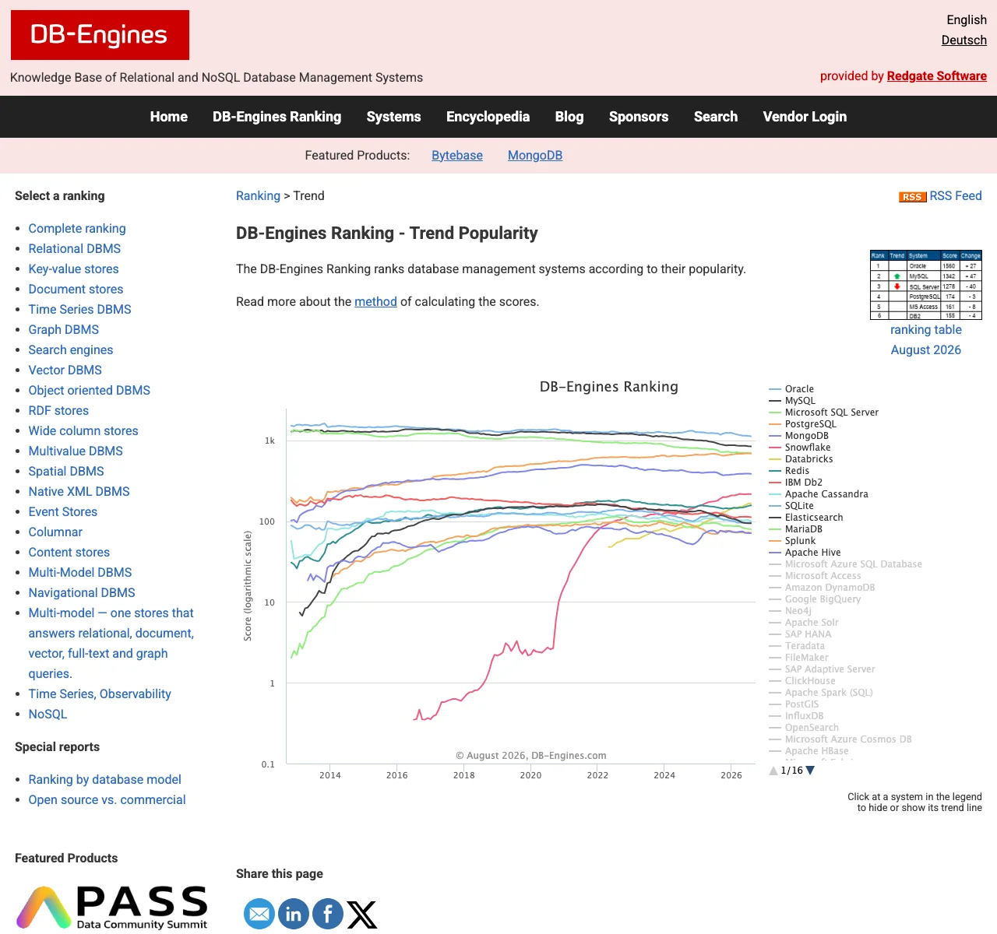Click the Ranking breadcrumb link

pyautogui.click(x=258, y=196)
